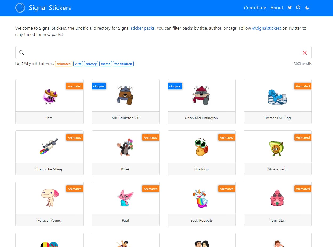Click the Original badge on MrCuddleton 2.0
This screenshot has height=247, width=333.
click(x=99, y=86)
